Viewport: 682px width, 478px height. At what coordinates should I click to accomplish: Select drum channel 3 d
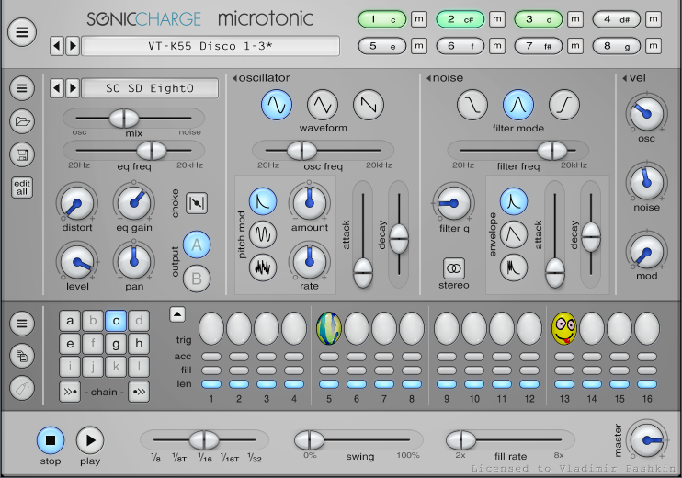pos(539,19)
